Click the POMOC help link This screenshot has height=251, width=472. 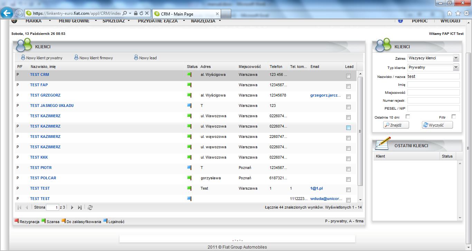click(x=419, y=21)
